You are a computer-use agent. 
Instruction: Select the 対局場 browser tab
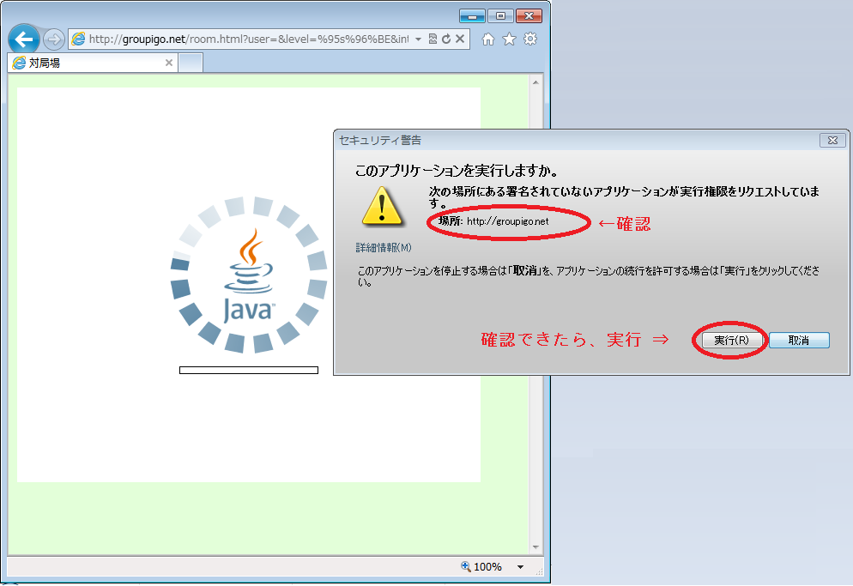(86, 63)
